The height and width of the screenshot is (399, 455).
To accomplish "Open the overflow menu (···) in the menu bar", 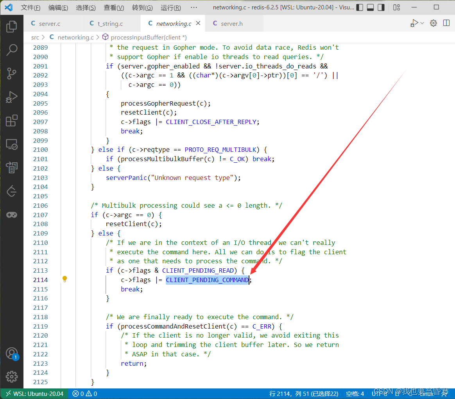I will click(193, 7).
